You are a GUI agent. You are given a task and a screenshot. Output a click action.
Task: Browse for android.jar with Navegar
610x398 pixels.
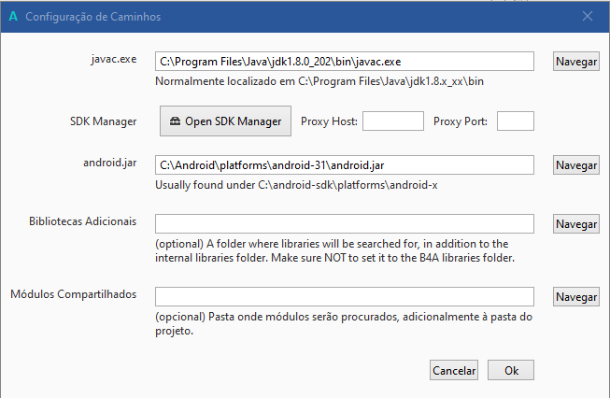(575, 165)
